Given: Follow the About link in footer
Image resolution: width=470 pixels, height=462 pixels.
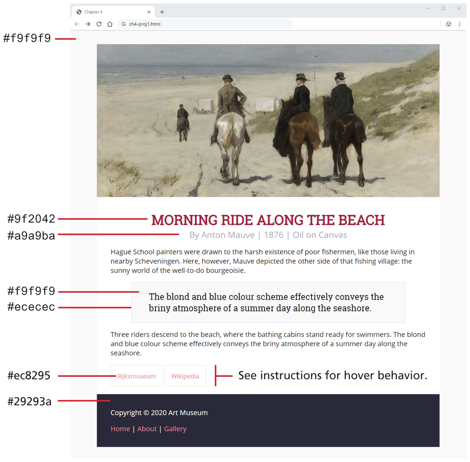Looking at the screenshot, I should click(147, 429).
